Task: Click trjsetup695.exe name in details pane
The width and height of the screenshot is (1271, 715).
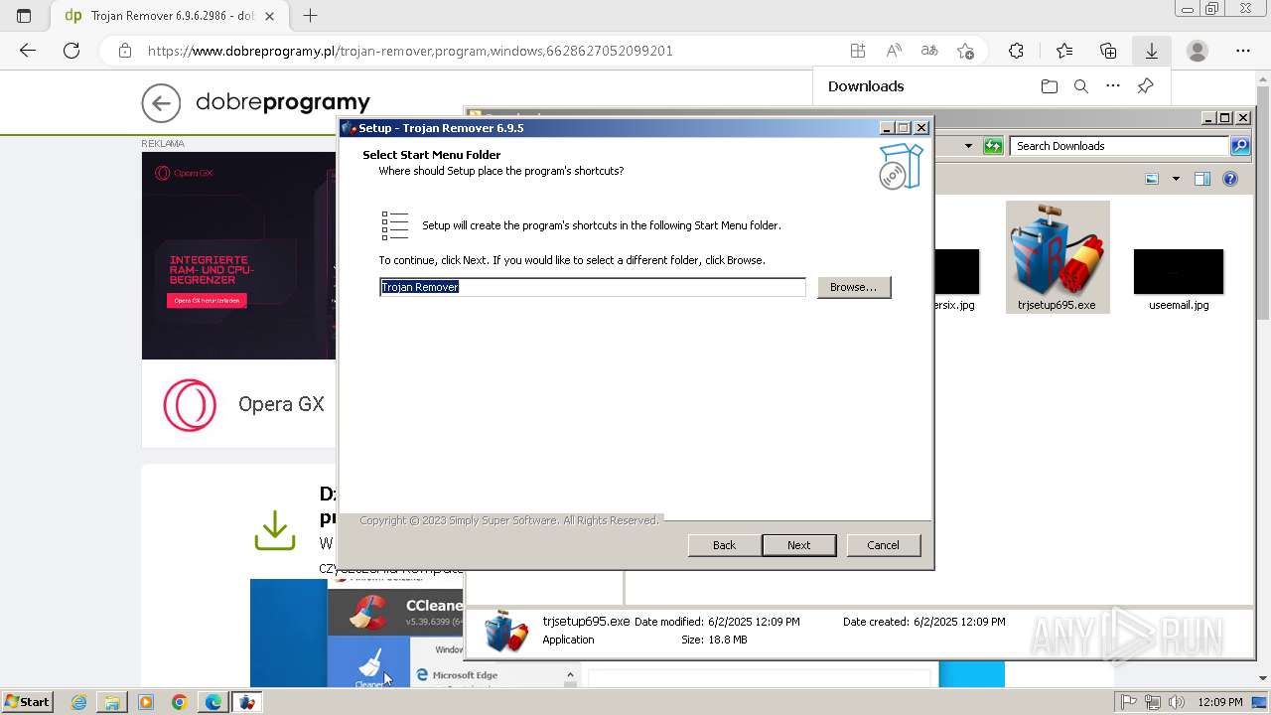Action: click(586, 622)
